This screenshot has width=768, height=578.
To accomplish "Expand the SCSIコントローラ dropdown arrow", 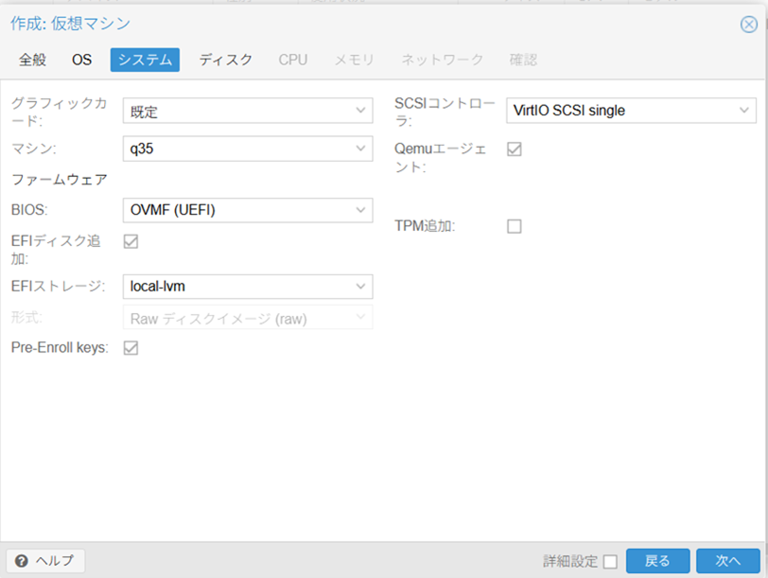I will [x=744, y=111].
